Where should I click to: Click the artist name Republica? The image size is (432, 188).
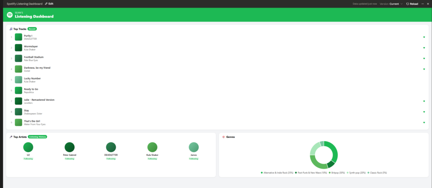coord(29,92)
